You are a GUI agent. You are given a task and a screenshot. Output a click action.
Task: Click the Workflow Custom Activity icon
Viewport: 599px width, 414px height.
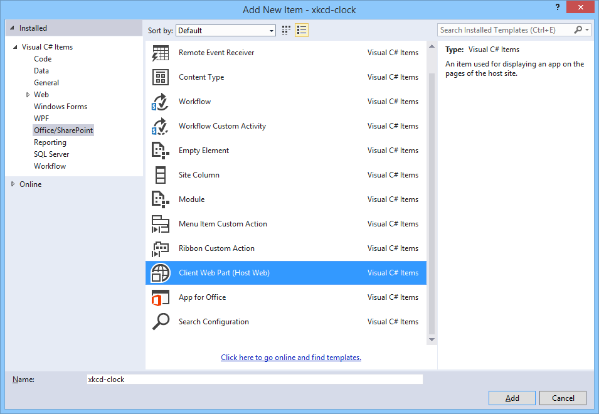click(161, 126)
